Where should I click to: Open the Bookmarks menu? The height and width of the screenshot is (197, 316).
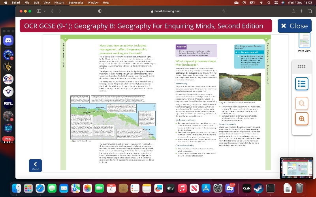pos(76,2)
